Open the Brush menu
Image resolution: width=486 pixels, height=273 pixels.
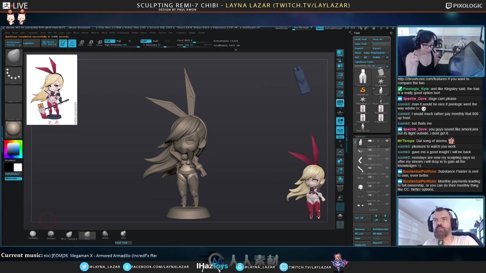click(x=15, y=33)
